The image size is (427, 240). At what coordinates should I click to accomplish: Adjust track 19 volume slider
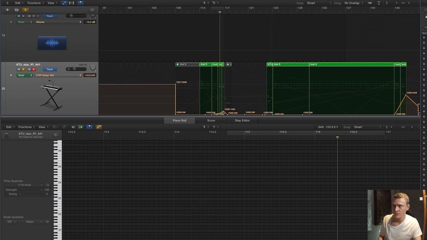pos(76,16)
